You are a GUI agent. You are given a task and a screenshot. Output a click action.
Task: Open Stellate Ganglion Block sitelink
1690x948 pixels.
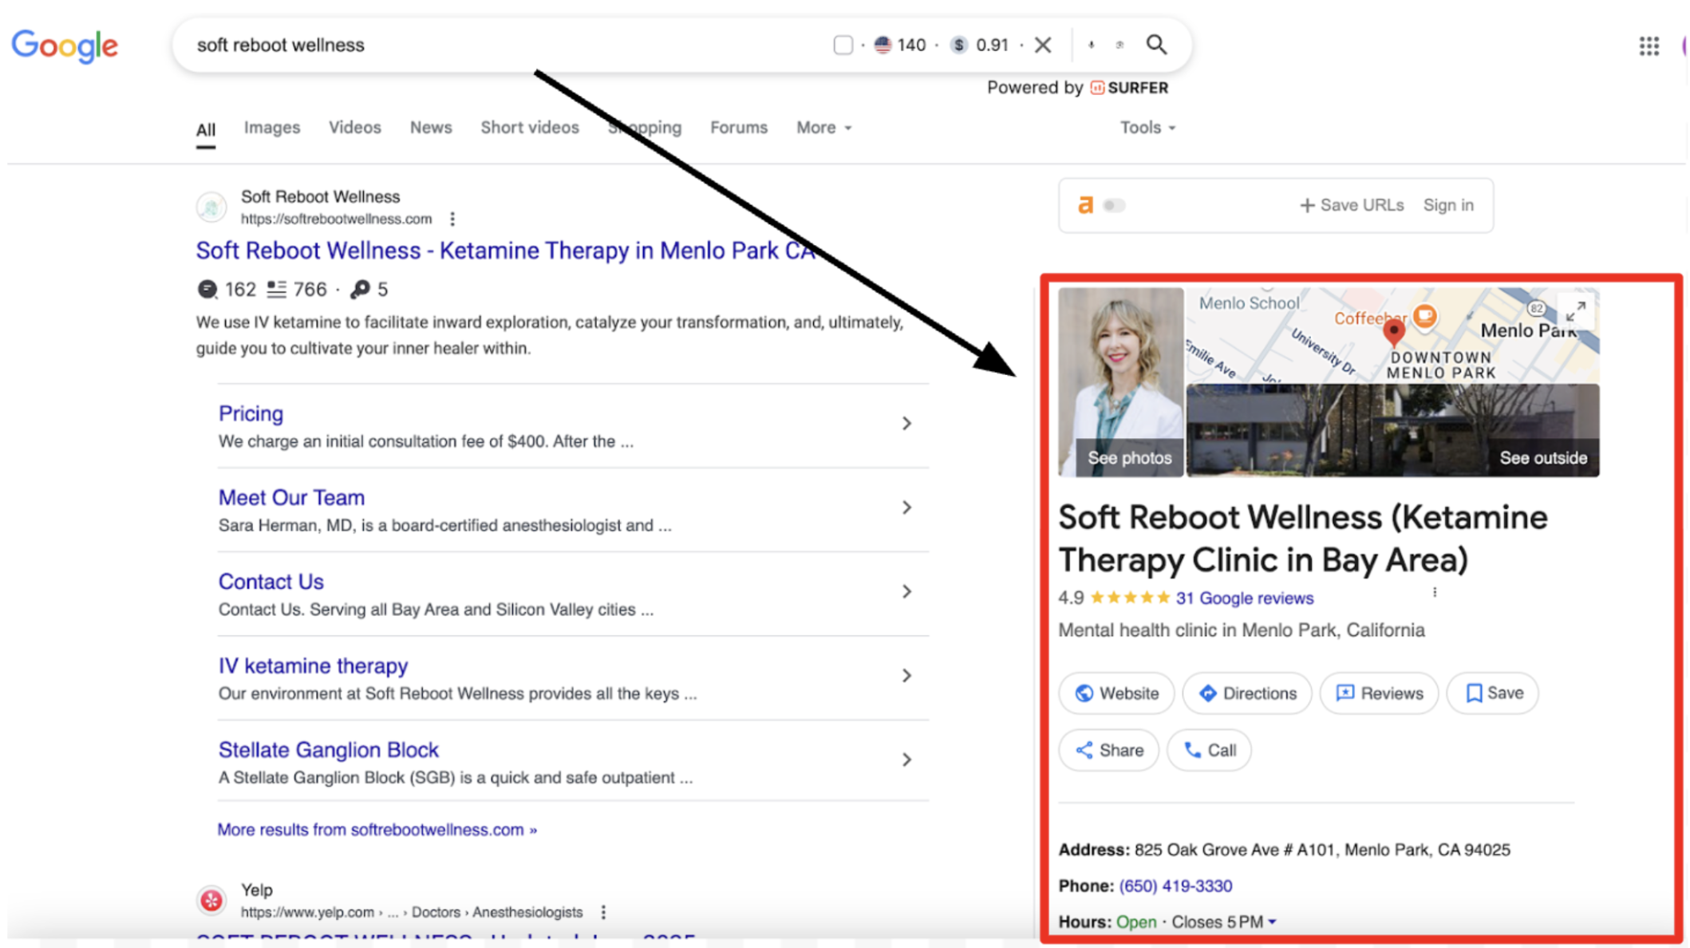pyautogui.click(x=328, y=750)
